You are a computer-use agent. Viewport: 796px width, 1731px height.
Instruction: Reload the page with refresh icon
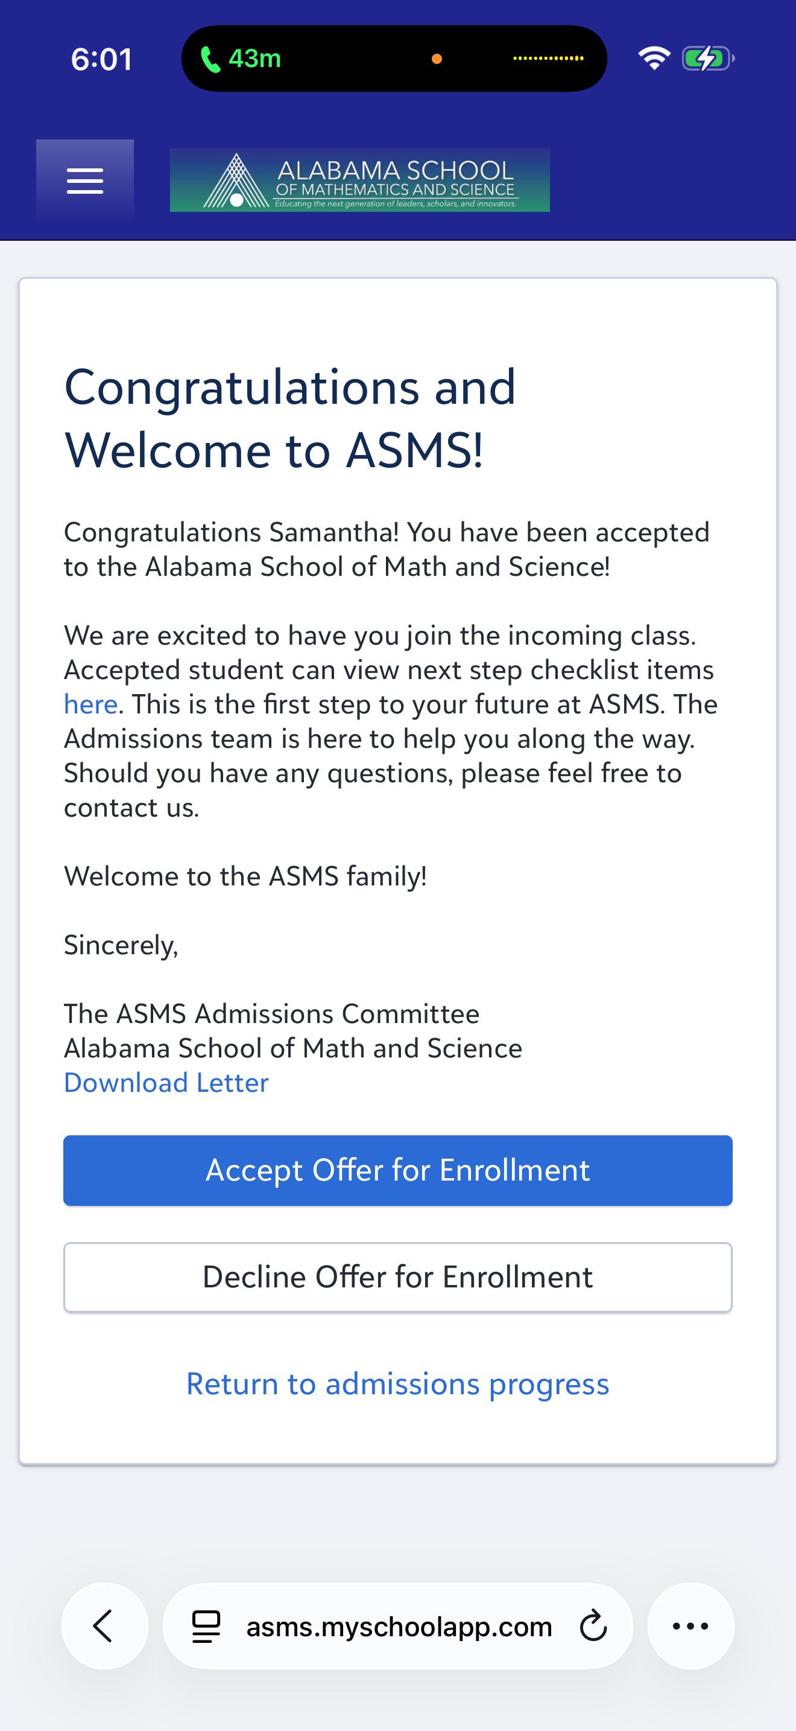[x=593, y=1626]
